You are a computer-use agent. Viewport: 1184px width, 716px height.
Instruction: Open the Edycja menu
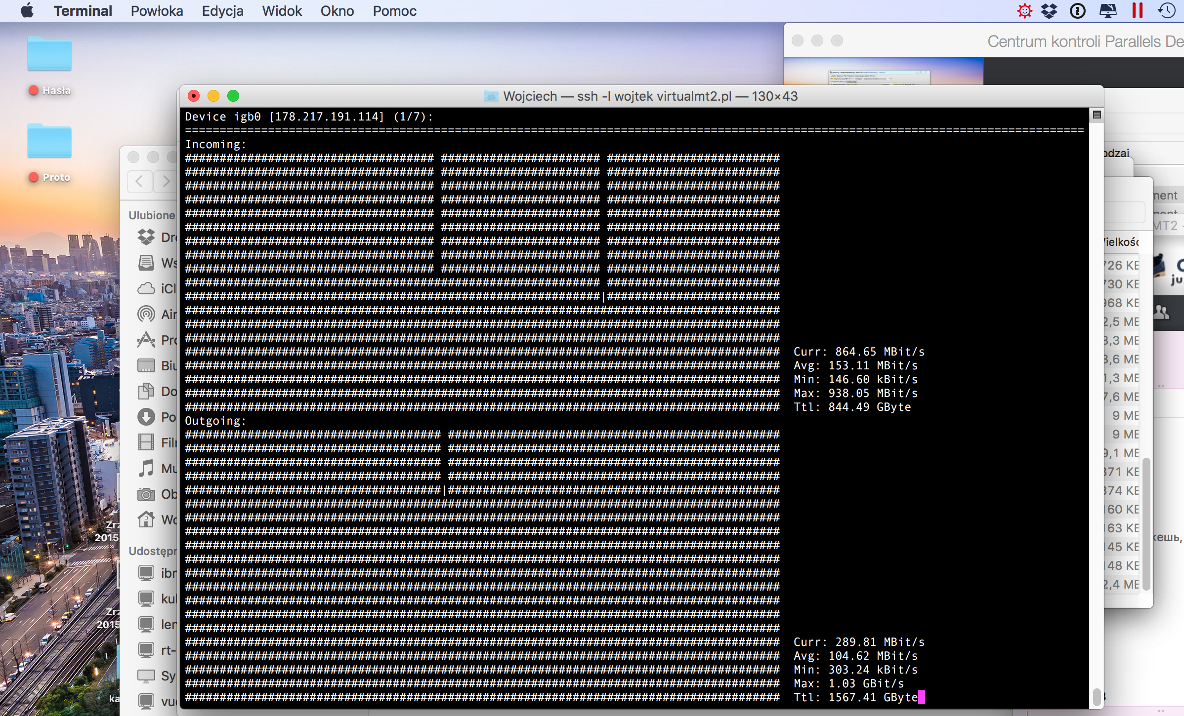point(222,11)
